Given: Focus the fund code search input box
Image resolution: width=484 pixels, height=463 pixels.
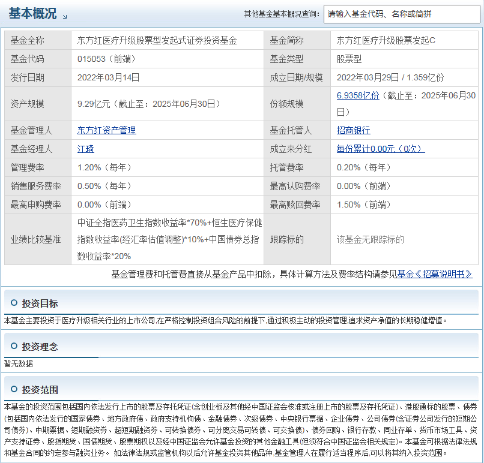Looking at the screenshot, I should point(402,14).
